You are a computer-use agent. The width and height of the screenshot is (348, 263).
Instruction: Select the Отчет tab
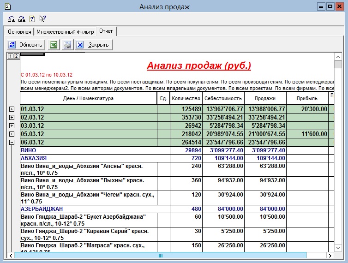click(106, 31)
